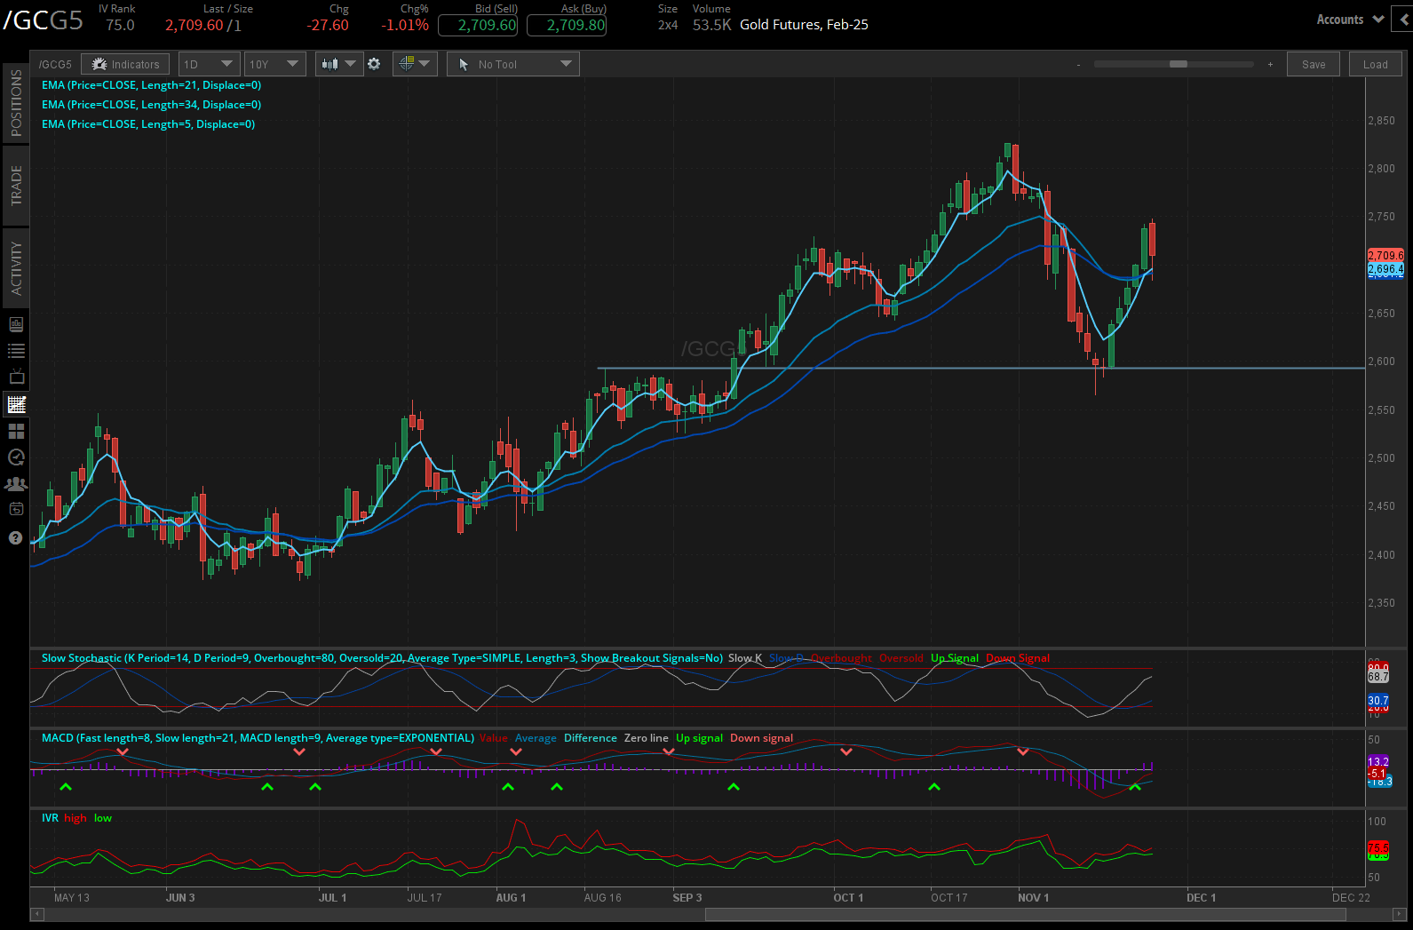Open chart settings gear icon
The height and width of the screenshot is (930, 1413).
tap(374, 64)
